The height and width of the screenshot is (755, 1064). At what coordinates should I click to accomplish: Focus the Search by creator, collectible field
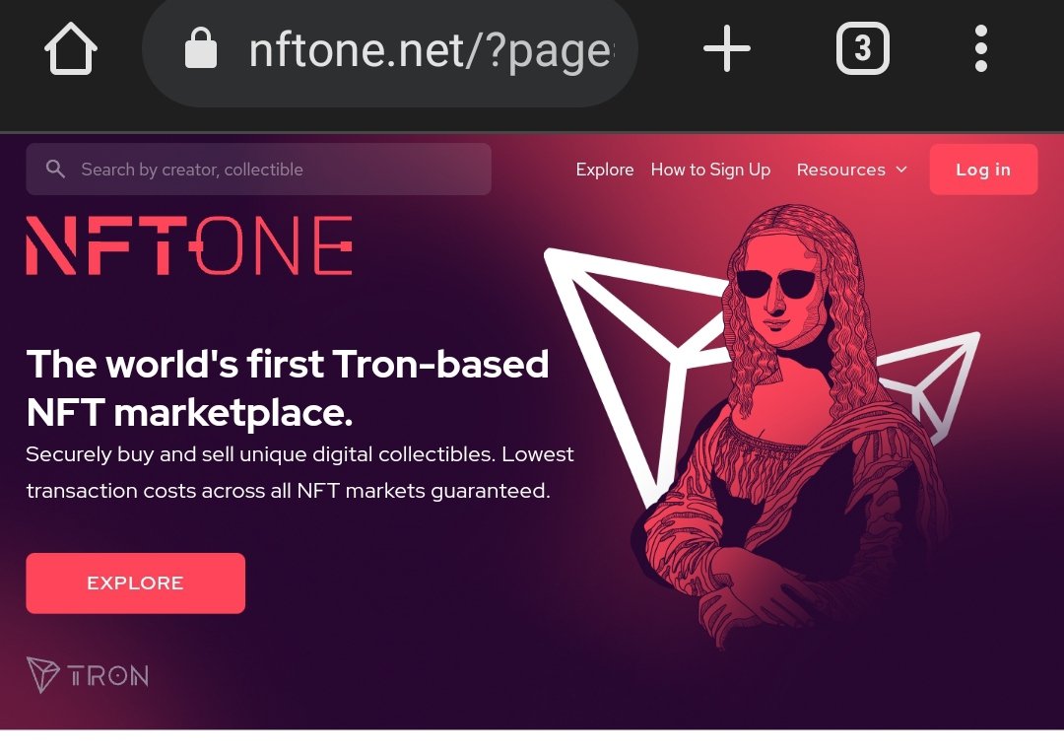coord(258,170)
